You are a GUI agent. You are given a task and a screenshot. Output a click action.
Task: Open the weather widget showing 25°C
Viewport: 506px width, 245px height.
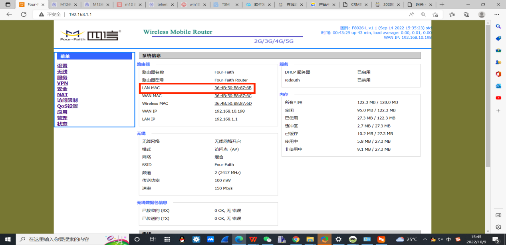coord(407,239)
